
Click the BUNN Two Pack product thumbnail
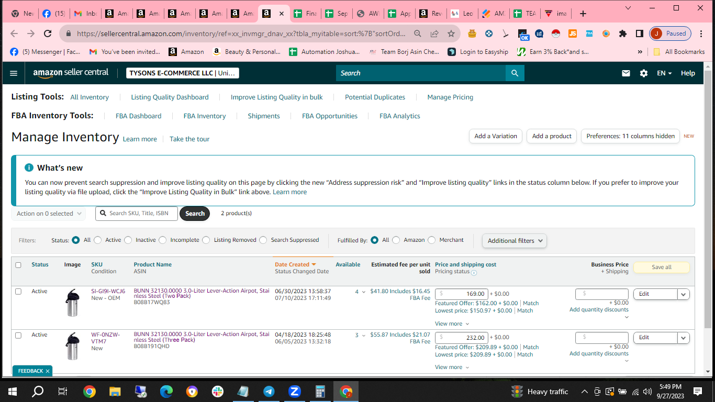[x=72, y=303]
